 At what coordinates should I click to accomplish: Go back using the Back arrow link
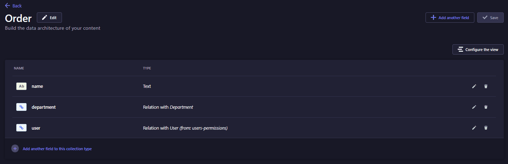(x=13, y=6)
